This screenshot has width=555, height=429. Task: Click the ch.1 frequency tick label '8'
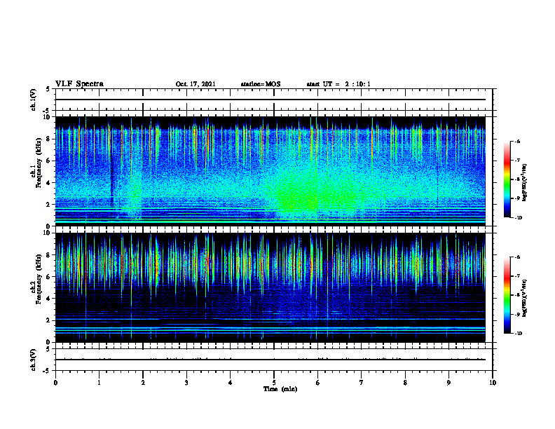[x=49, y=139]
